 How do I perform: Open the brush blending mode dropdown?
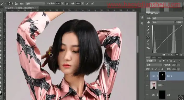click(35, 4)
